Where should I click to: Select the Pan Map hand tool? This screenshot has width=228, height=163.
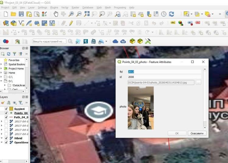click(x=56, y=14)
